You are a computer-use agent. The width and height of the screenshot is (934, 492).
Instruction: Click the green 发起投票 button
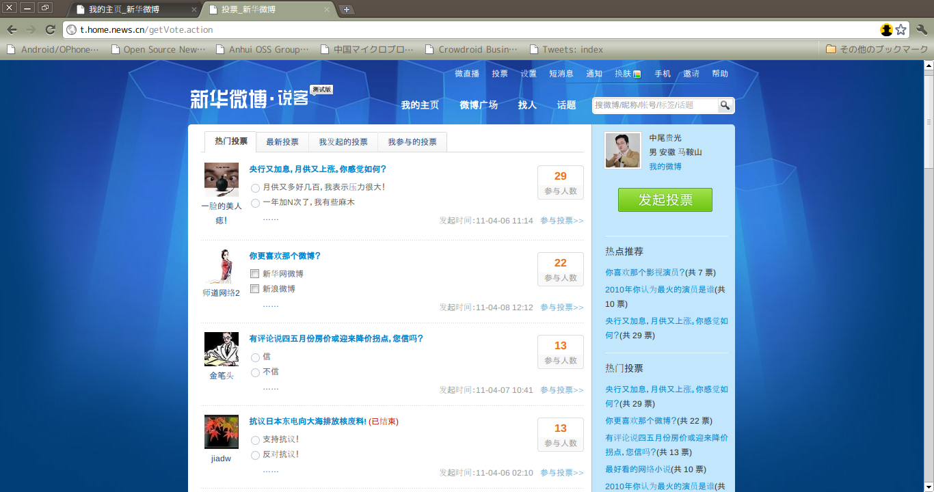(665, 200)
